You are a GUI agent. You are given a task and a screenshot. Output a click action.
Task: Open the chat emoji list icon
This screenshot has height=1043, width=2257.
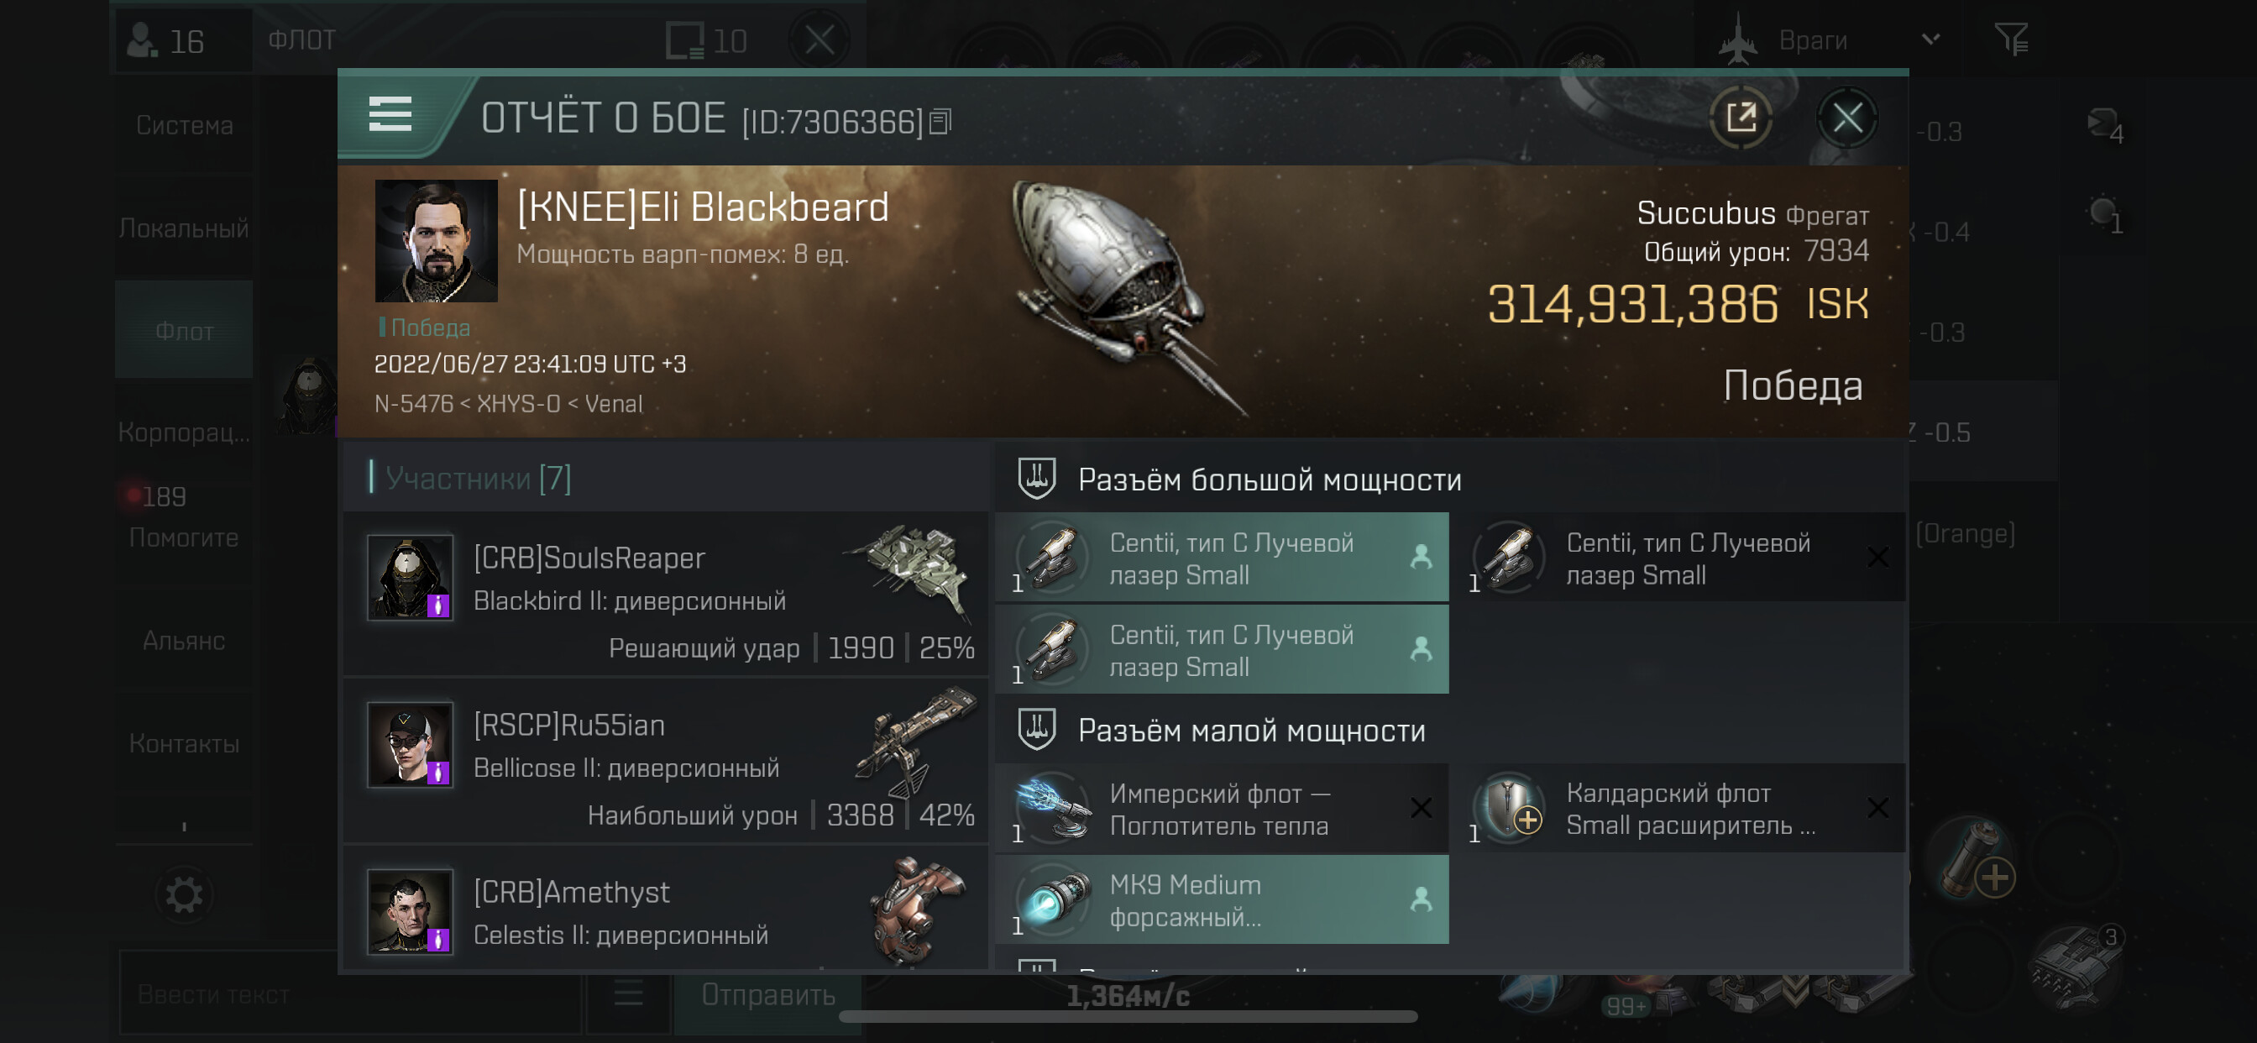click(x=627, y=993)
